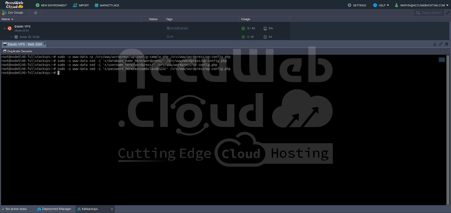Viewport: 451px width, 213px height.
Task: Click the 22.04 version tag
Action: [x=170, y=37]
